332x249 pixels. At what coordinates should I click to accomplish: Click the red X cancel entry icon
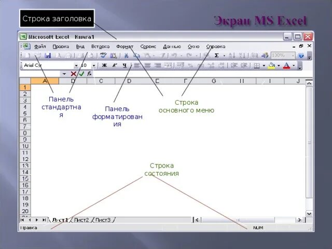click(73, 74)
